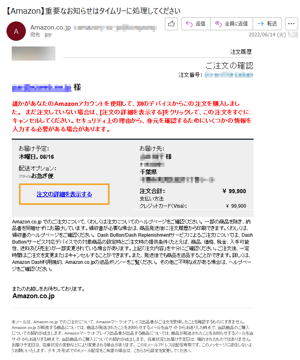Click the bold Amazon.co.jp signature text
This screenshot has height=360, width=300.
[x=34, y=296]
